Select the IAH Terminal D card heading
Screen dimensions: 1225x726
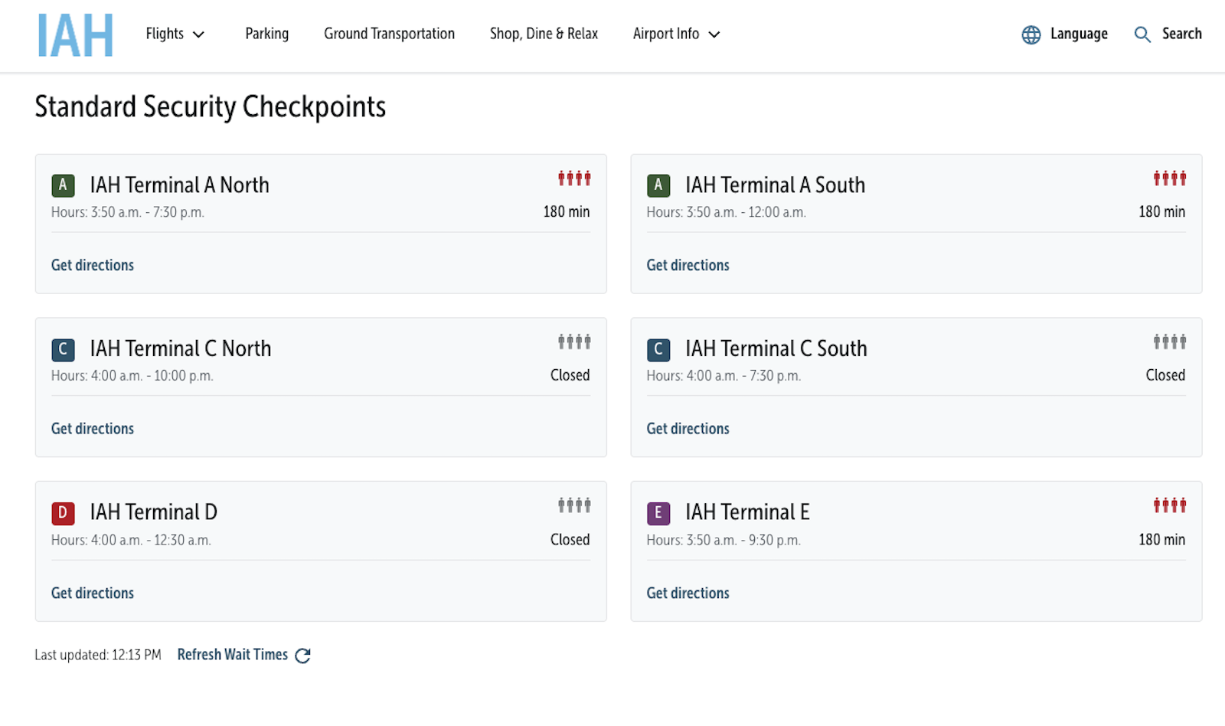(x=154, y=512)
